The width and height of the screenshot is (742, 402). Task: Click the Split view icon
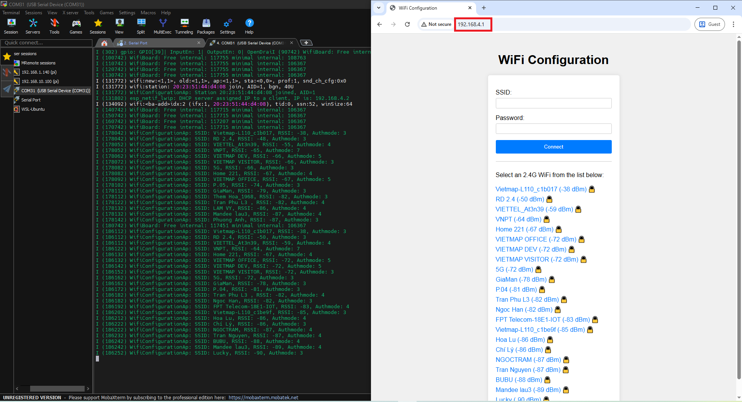coord(141,26)
